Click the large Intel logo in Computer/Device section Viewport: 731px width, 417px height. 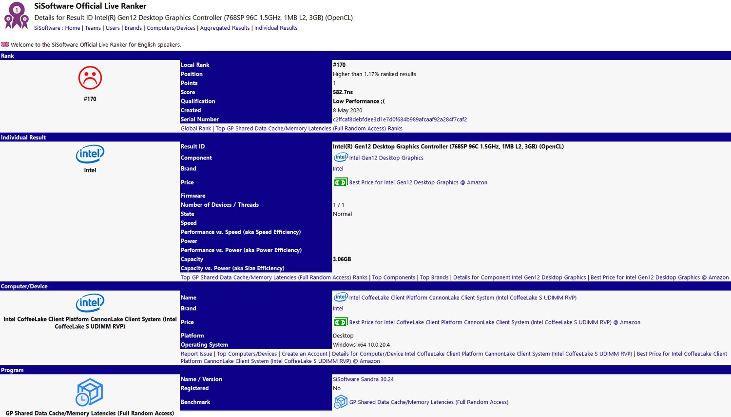[90, 303]
